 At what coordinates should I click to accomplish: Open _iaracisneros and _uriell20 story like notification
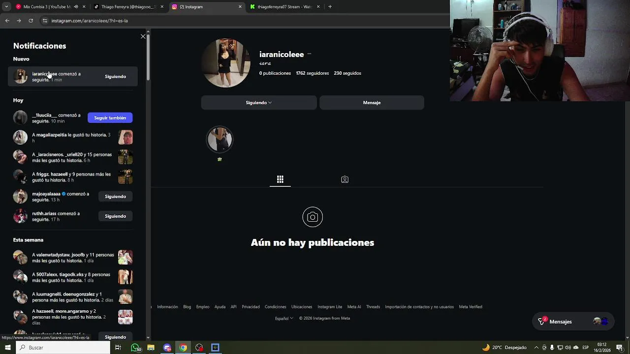pyautogui.click(x=72, y=157)
